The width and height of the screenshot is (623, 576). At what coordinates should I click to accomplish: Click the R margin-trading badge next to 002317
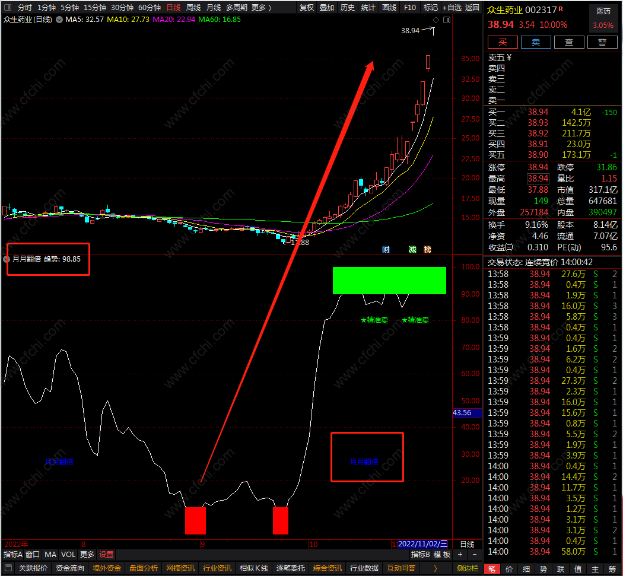tap(561, 9)
